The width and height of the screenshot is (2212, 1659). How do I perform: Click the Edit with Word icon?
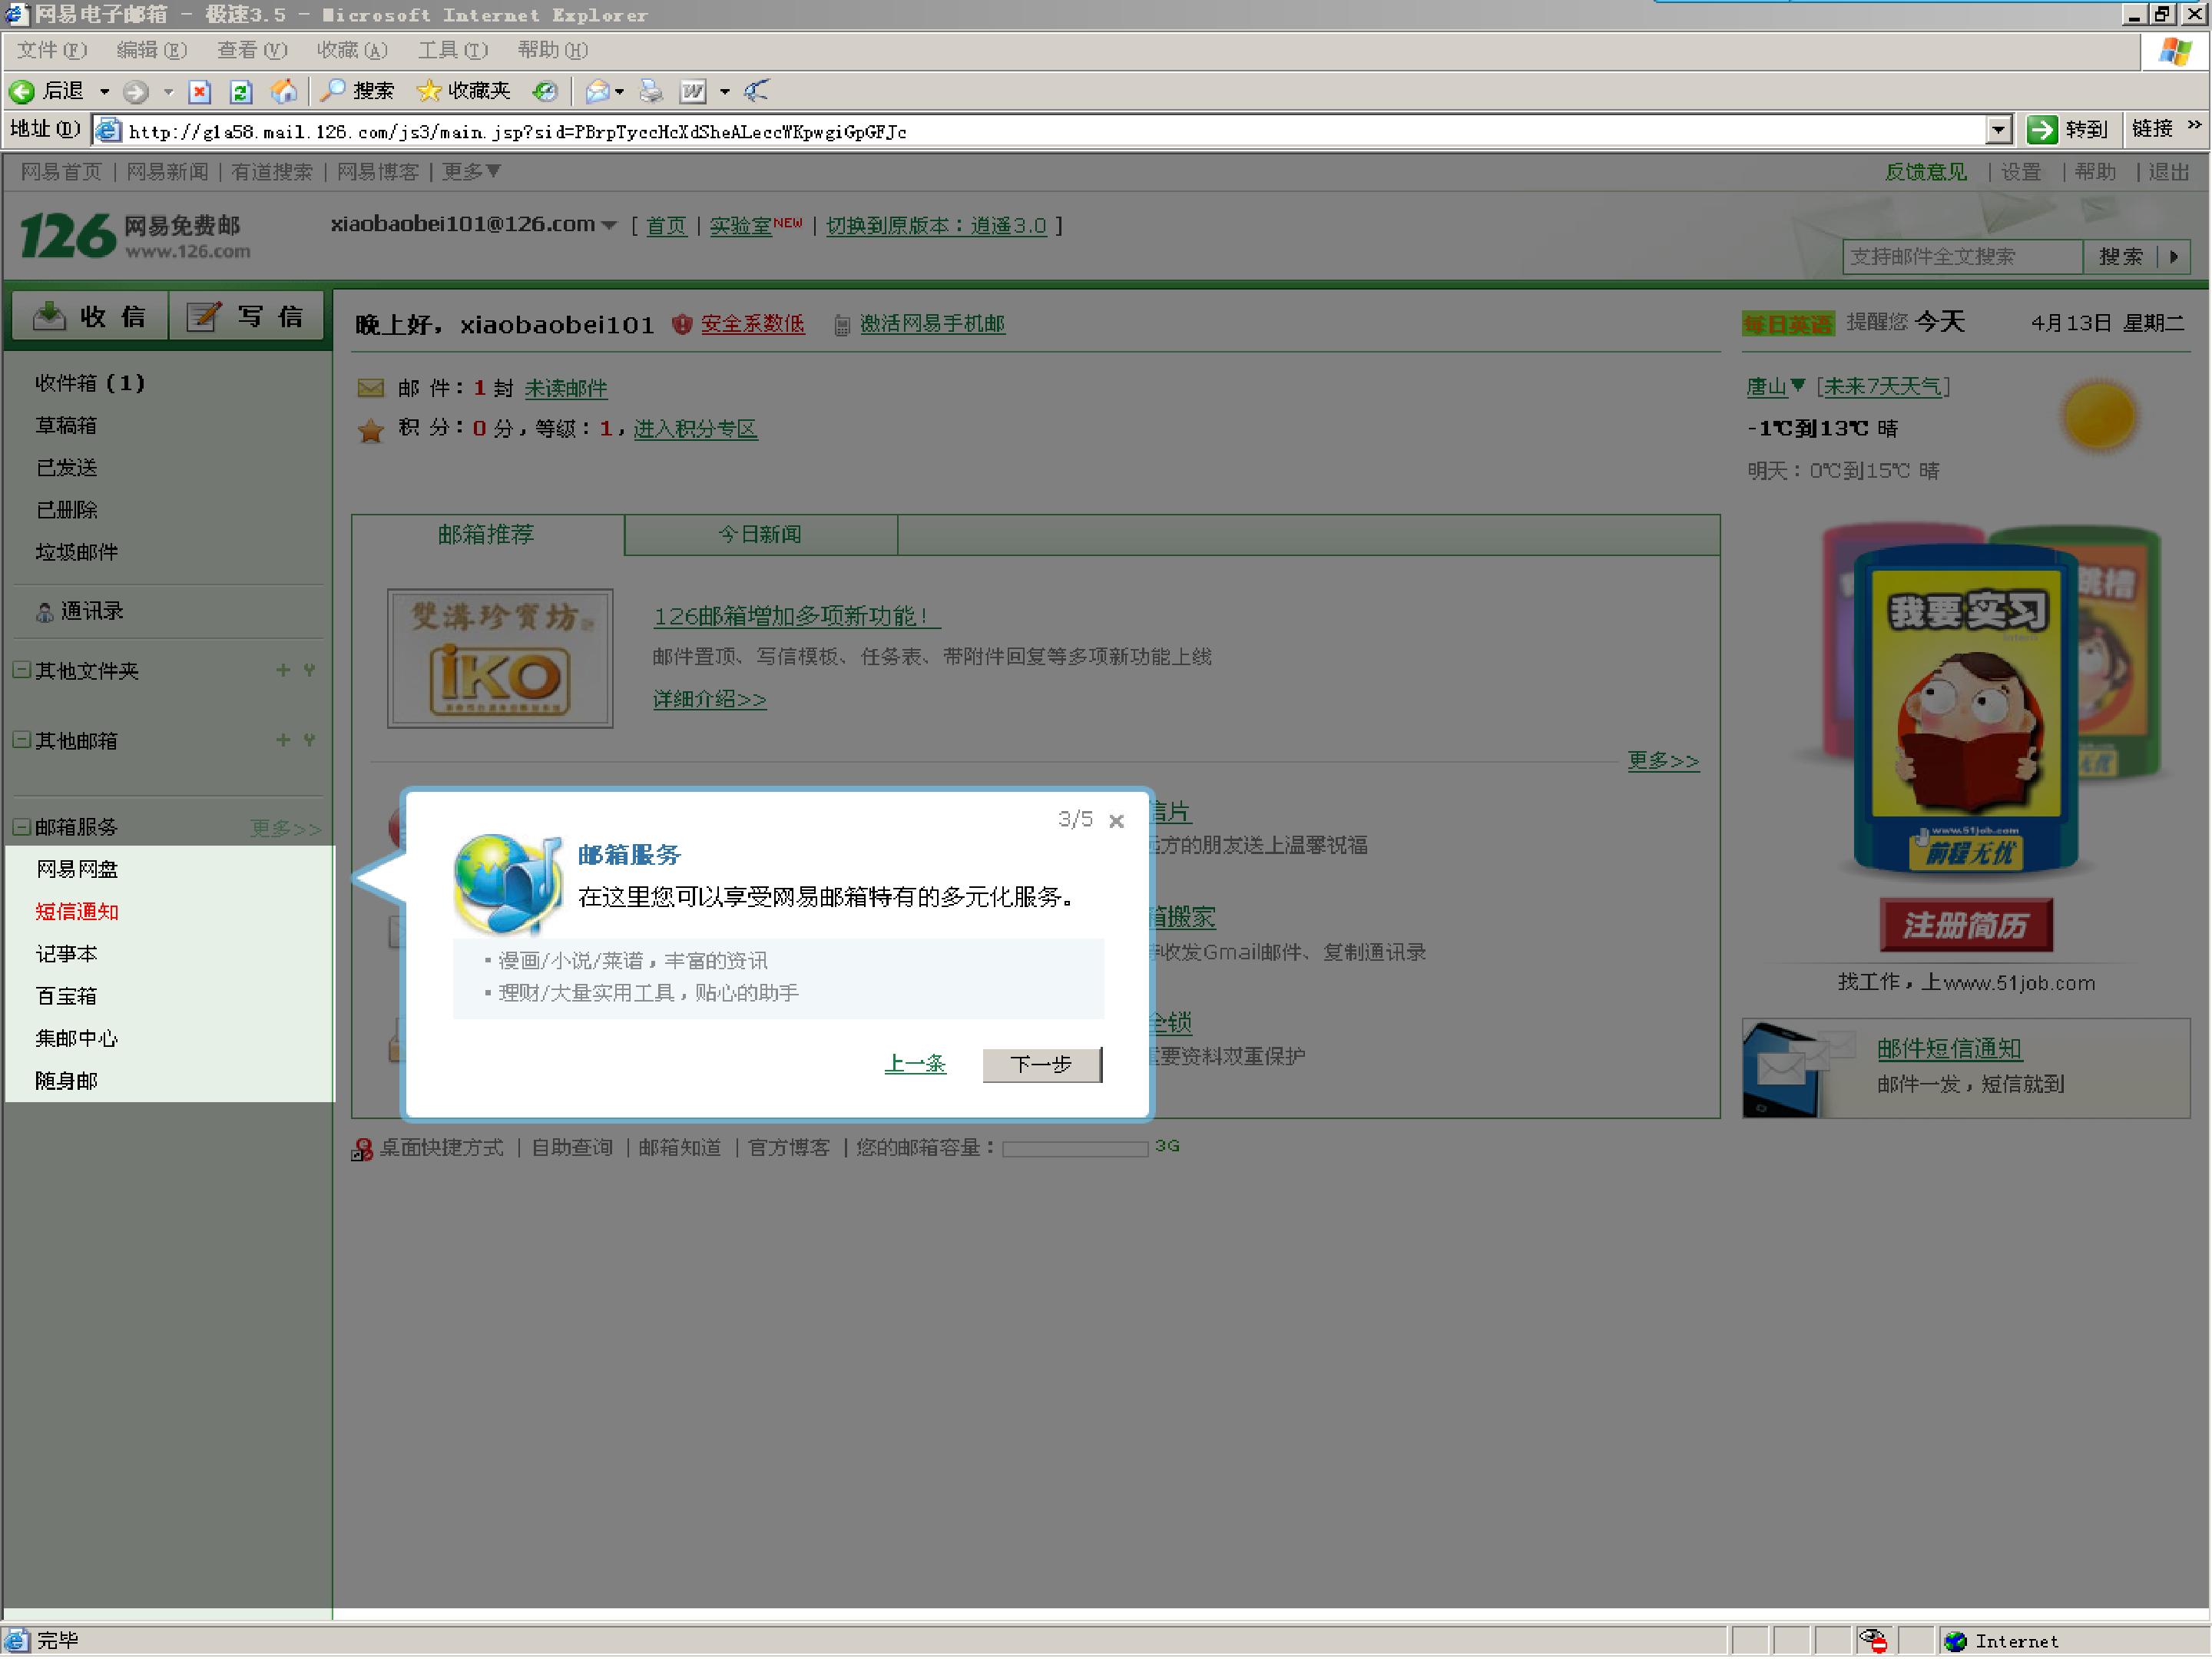pos(693,92)
